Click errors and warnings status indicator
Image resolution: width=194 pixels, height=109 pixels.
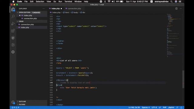click(15, 107)
